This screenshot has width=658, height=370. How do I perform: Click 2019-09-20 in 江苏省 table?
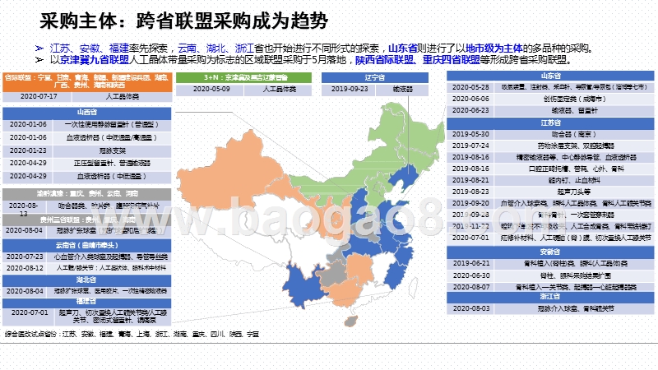coord(470,203)
